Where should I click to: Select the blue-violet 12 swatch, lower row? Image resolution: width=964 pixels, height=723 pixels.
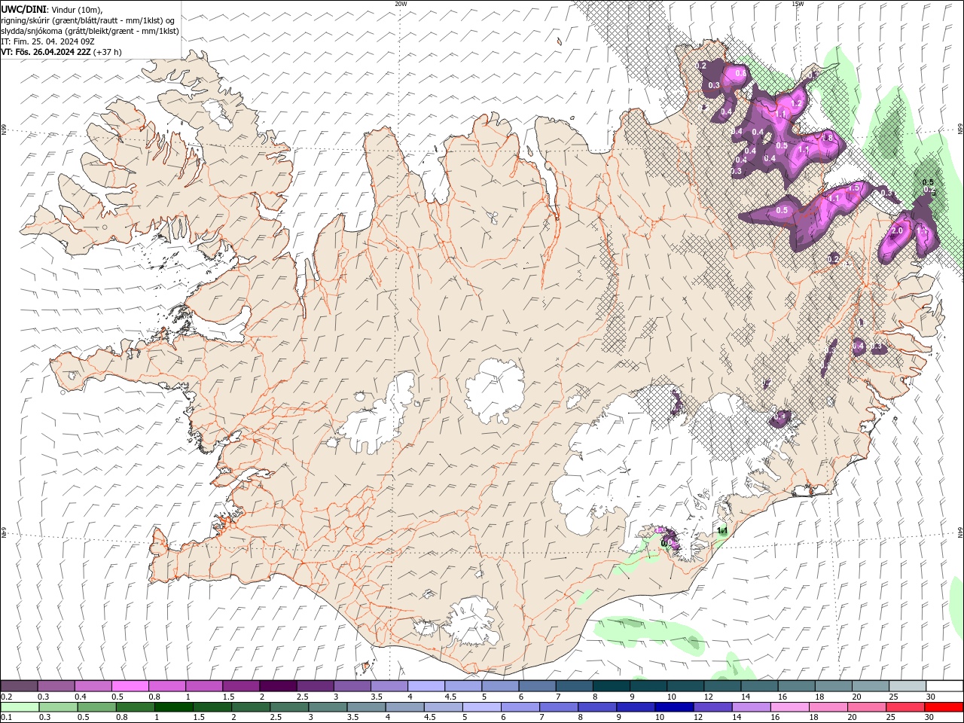[x=713, y=707]
